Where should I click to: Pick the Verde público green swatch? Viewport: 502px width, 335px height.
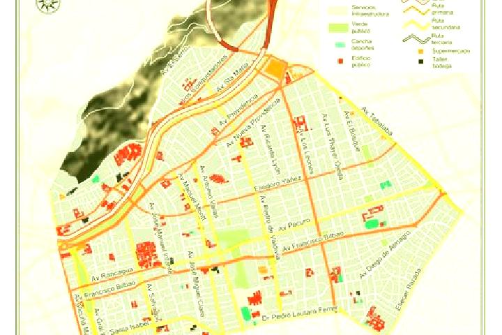click(338, 28)
